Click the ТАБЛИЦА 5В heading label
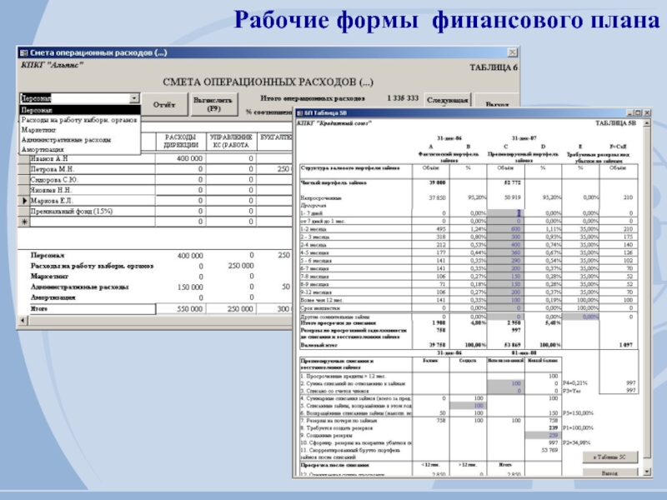This screenshot has height=500, width=667. [615, 123]
